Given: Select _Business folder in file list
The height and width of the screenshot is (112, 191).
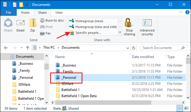Looking at the screenshot, I should coord(66,65).
